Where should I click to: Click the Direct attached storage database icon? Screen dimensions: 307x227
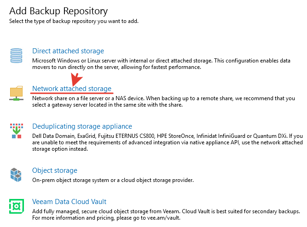tap(16, 55)
